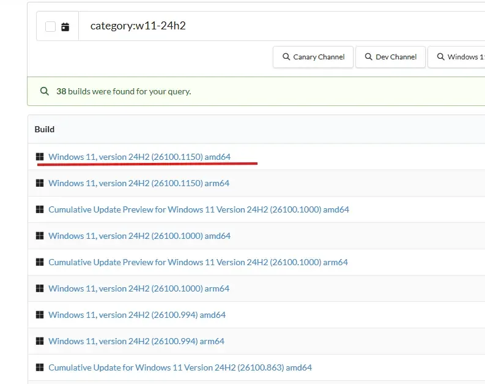Screen dimensions: 485x384
Task: Tick the checkbox beside the calendar icon
Action: (x=50, y=26)
